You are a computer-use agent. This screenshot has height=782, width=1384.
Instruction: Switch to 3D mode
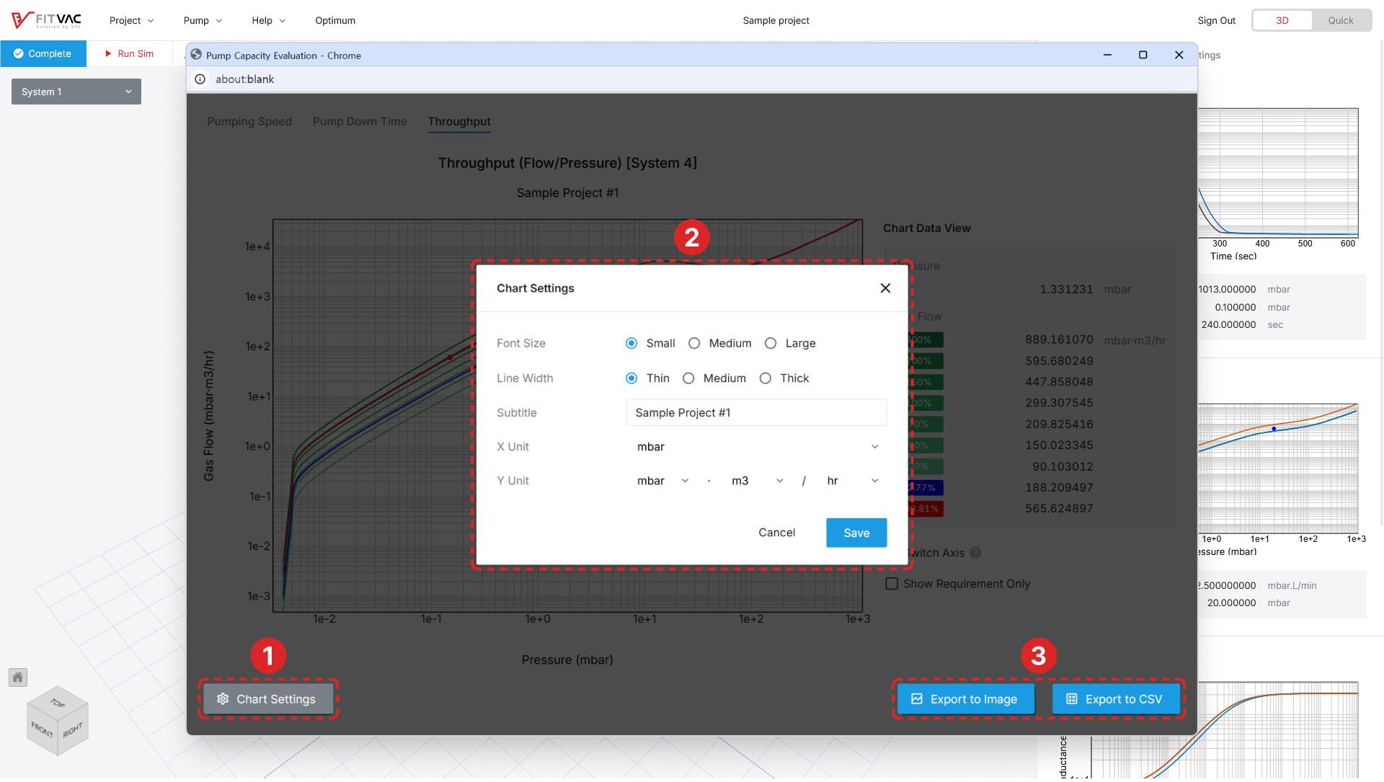click(1282, 20)
